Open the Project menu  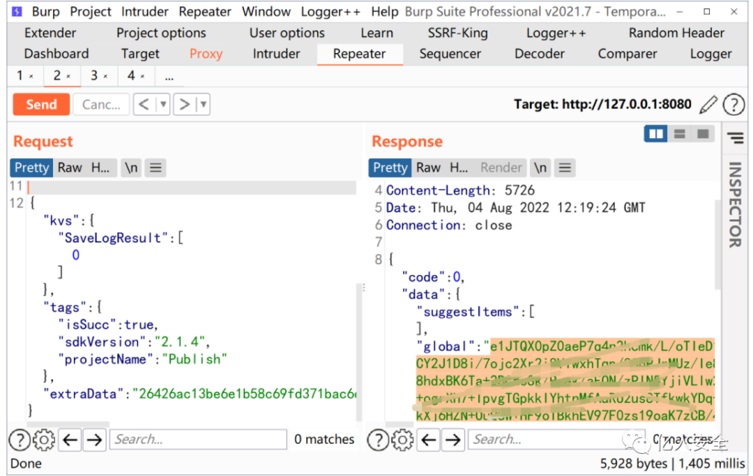(x=90, y=12)
